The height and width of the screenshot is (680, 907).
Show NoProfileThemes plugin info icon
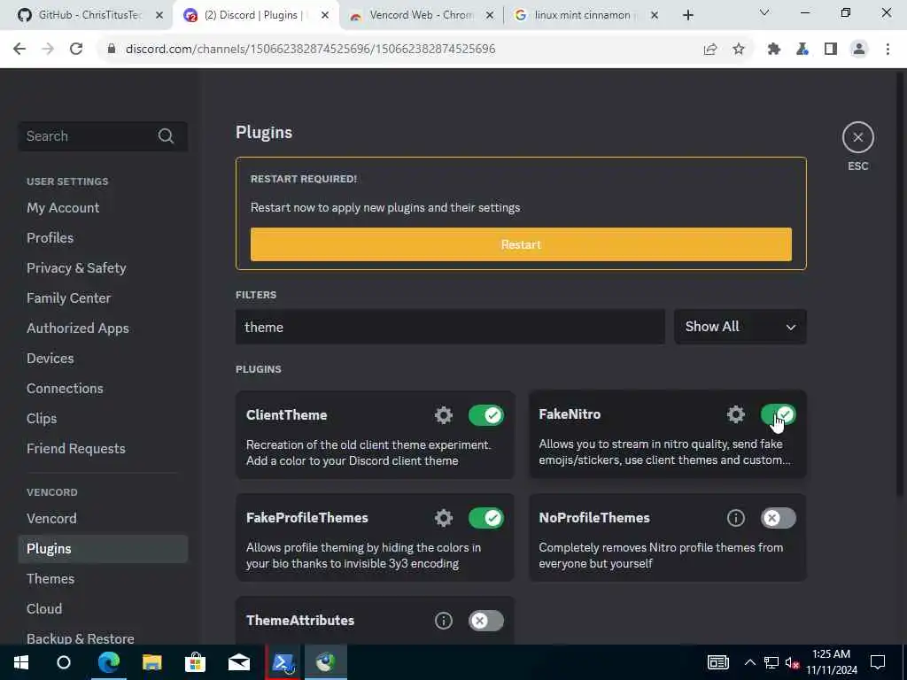click(736, 517)
